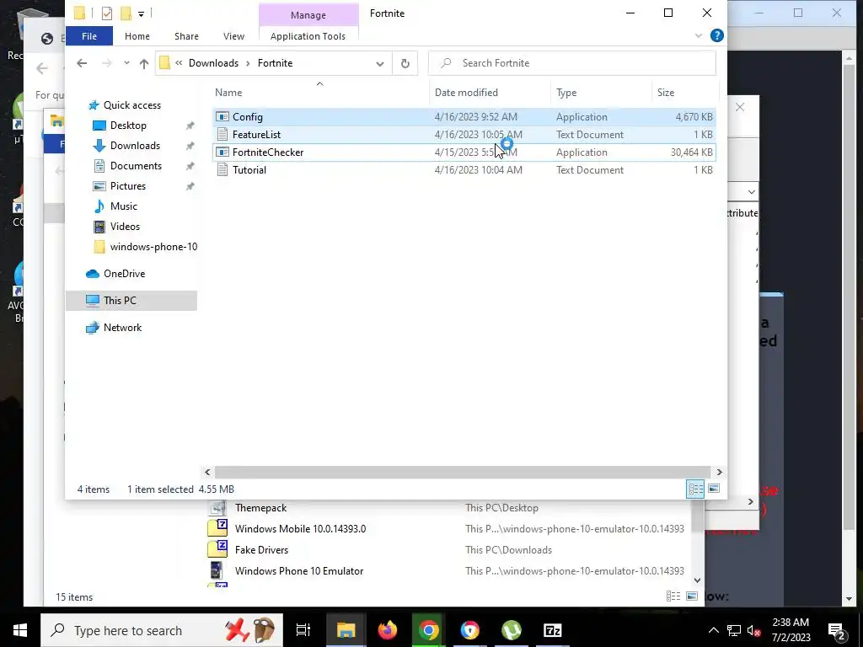
Task: Click the Manage contextual tab
Action: pyautogui.click(x=308, y=15)
